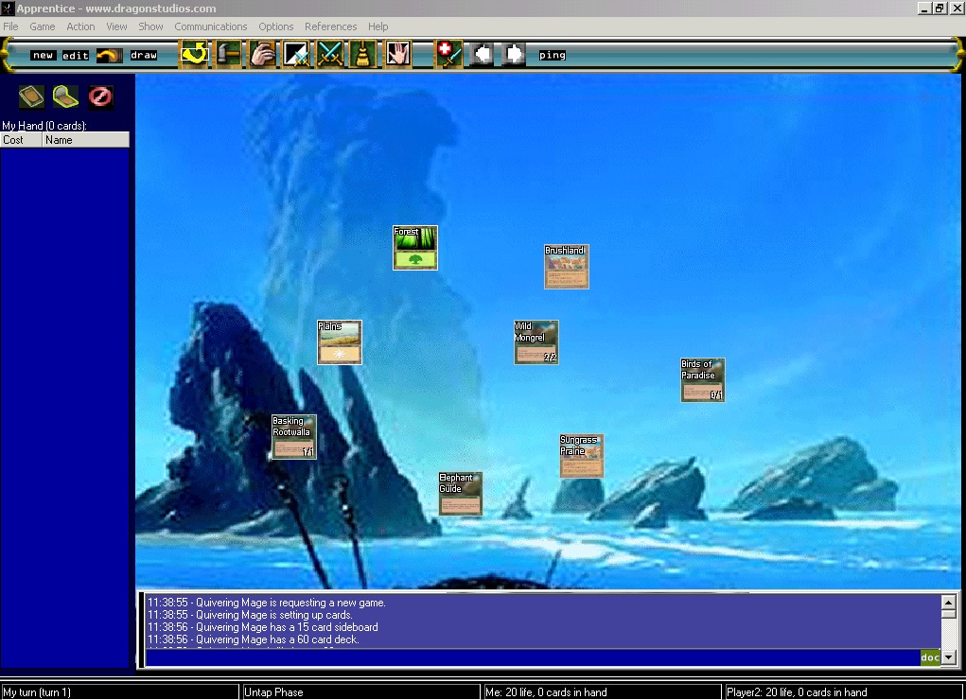Click the undo arrow icon next to edit
This screenshot has width=966, height=700.
110,56
